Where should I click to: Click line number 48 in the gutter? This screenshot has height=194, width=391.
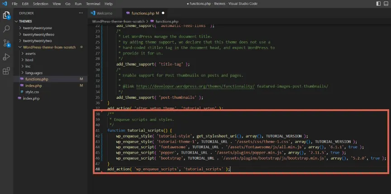[97, 169]
